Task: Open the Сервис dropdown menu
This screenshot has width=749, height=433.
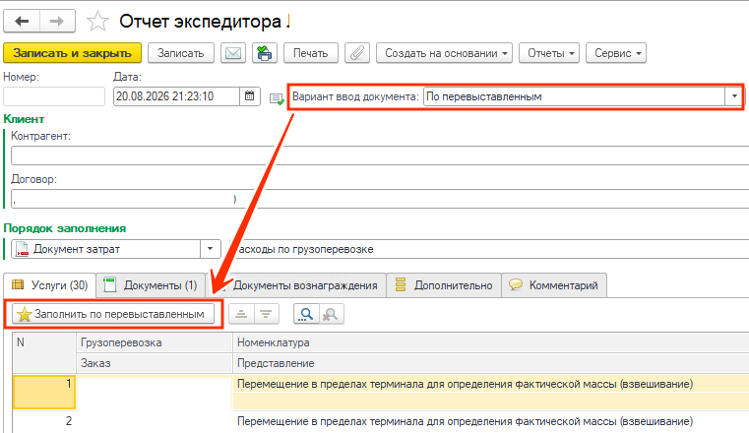Action: point(616,53)
